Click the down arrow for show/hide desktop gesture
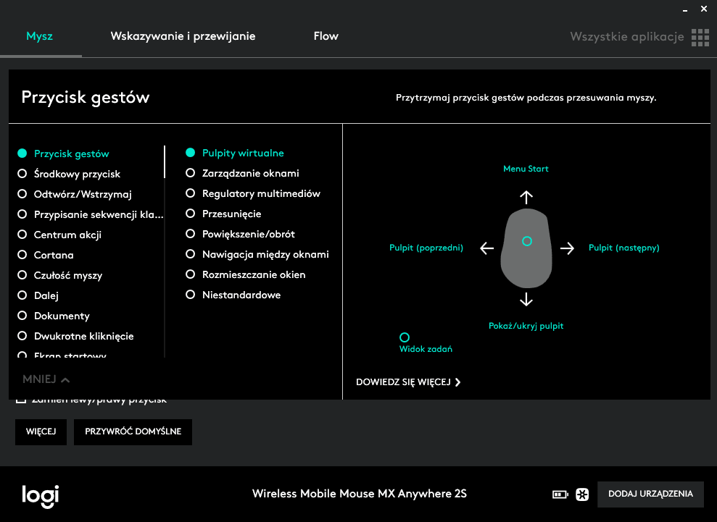 coord(526,299)
